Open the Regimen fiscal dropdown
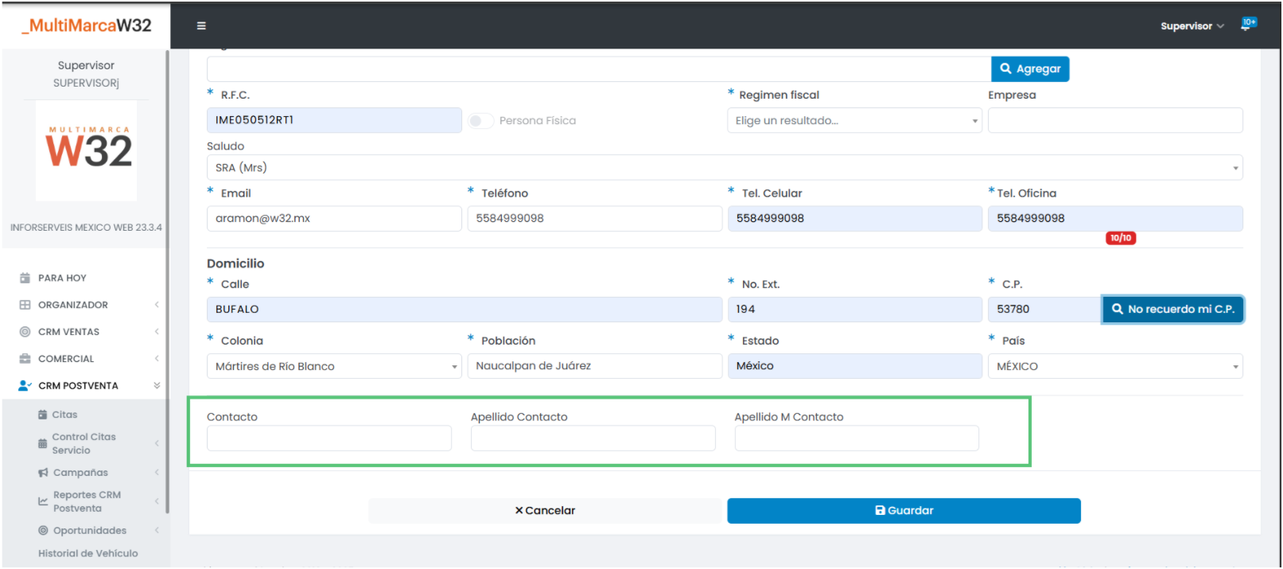This screenshot has height=569, width=1283. coord(854,121)
